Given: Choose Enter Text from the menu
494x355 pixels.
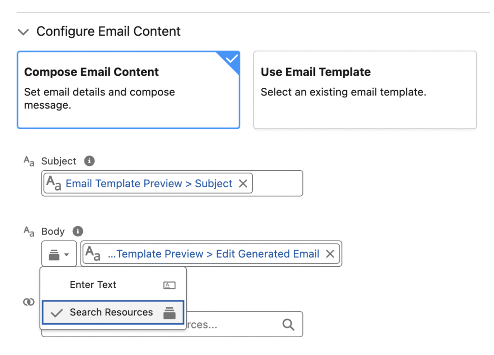Looking at the screenshot, I should [93, 285].
